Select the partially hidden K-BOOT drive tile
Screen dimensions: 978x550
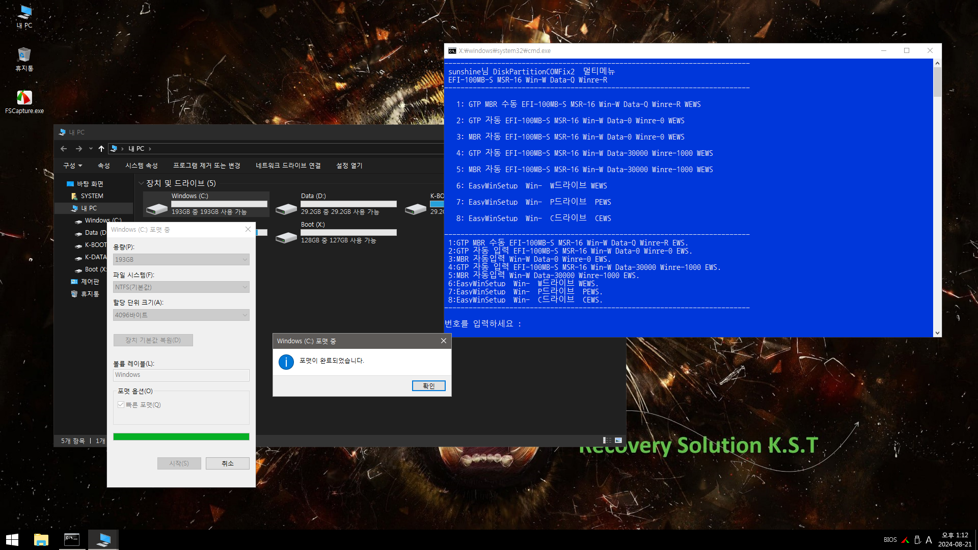pos(424,204)
